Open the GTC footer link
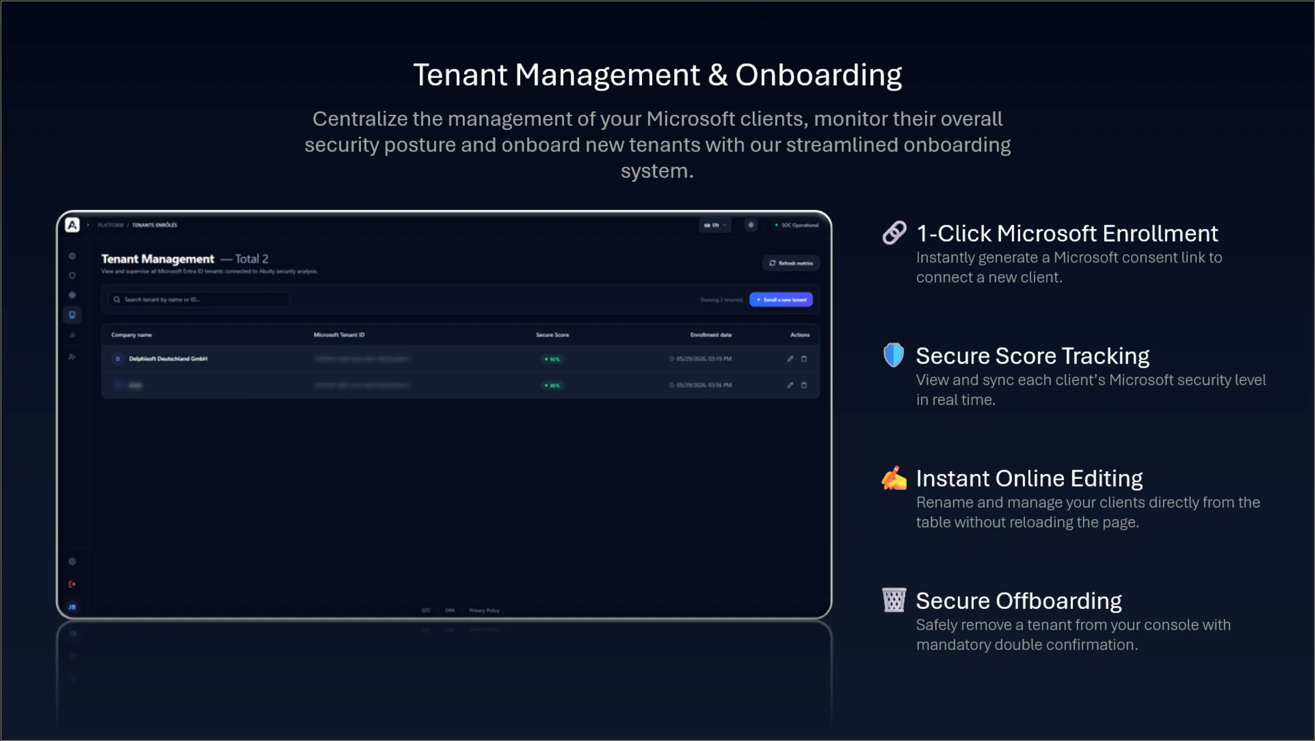 pos(426,611)
